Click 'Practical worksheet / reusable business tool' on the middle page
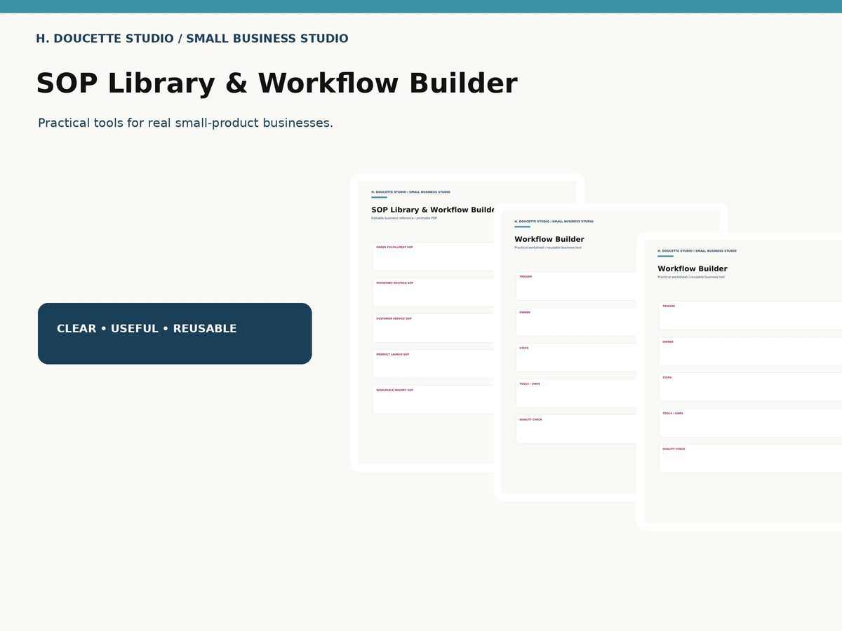Screen dimensions: 842x631 [x=548, y=247]
